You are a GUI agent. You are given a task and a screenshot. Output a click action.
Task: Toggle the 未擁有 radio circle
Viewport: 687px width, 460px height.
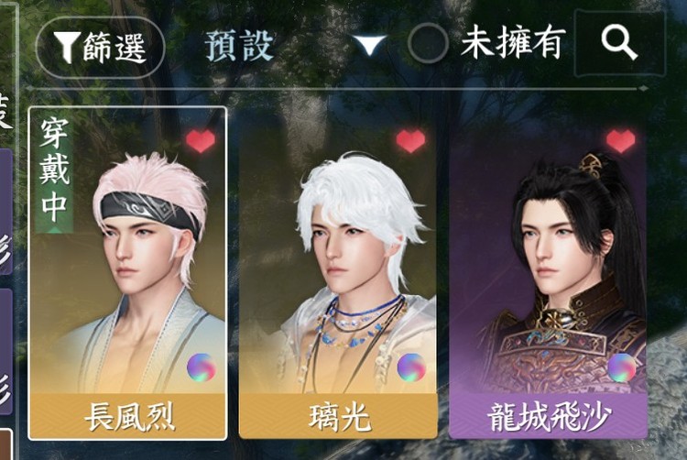[x=428, y=43]
